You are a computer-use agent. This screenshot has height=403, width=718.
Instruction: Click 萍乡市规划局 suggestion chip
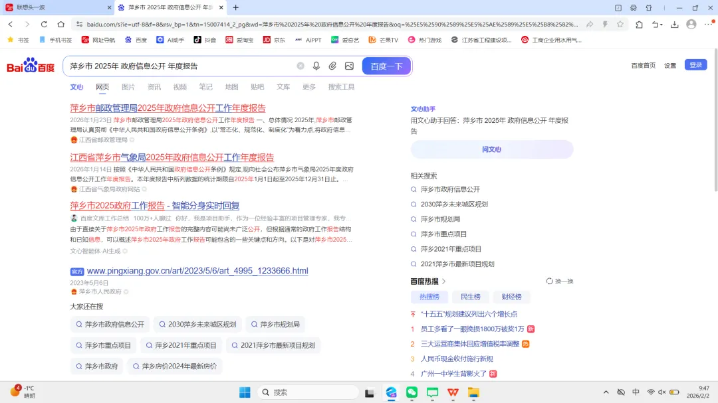pos(275,324)
